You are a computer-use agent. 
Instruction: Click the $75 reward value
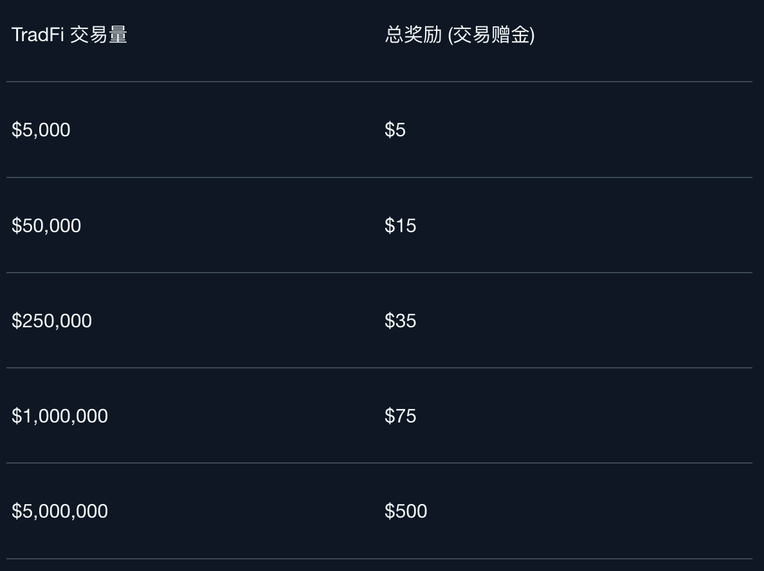click(400, 416)
